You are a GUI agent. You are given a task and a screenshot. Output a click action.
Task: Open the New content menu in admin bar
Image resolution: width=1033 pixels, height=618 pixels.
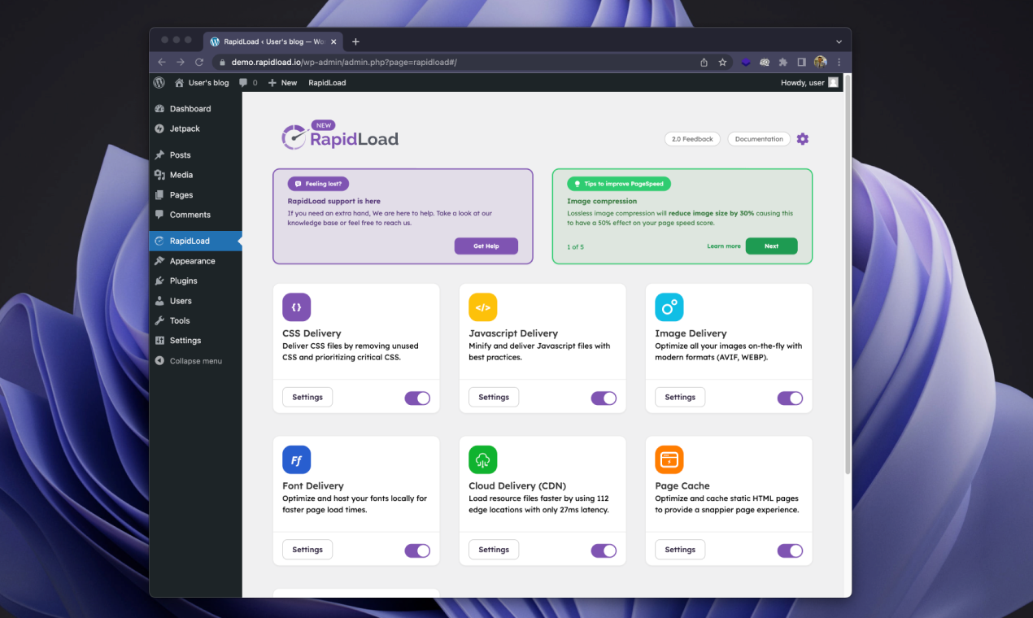(282, 83)
